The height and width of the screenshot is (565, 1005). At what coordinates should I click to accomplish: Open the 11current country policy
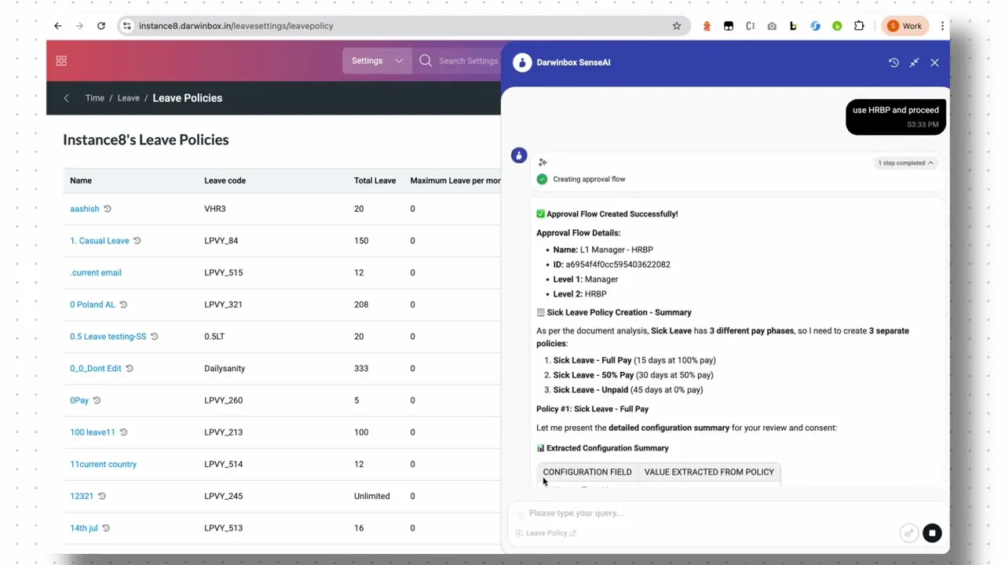pos(104,465)
